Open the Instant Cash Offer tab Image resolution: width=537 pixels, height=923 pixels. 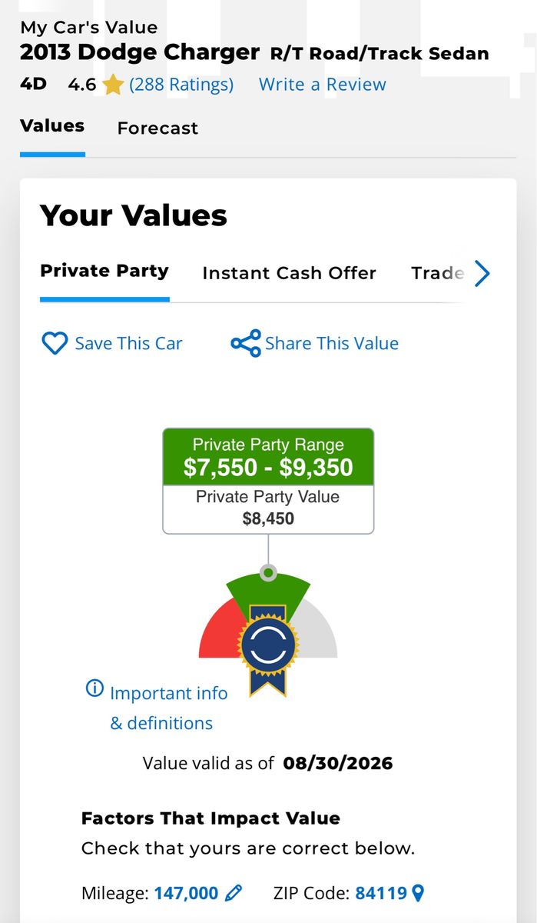tap(289, 273)
